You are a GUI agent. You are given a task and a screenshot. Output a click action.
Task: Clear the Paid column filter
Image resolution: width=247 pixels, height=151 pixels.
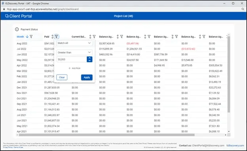point(62,77)
